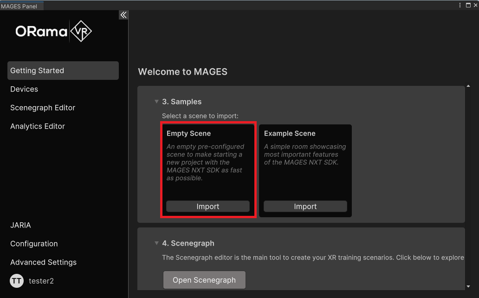Screen dimensions: 479x298
Task: Open the panel's three-dot options menu
Action: pyautogui.click(x=460, y=5)
